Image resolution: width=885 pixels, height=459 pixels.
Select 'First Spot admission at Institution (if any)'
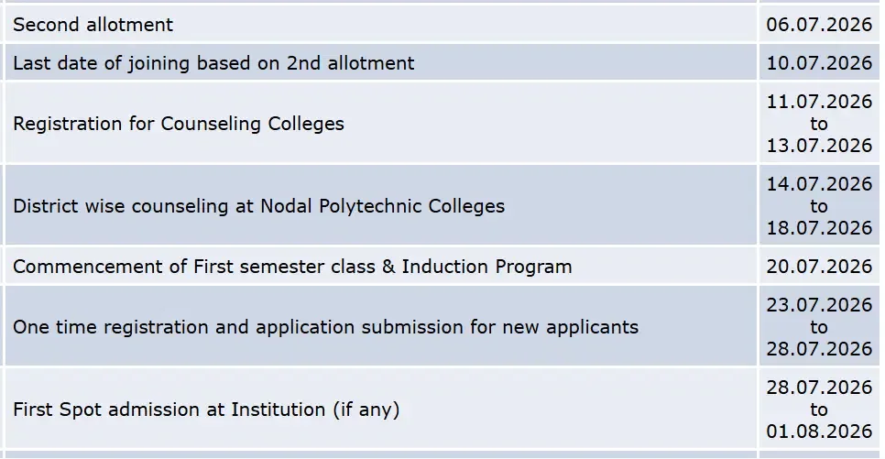coord(206,410)
